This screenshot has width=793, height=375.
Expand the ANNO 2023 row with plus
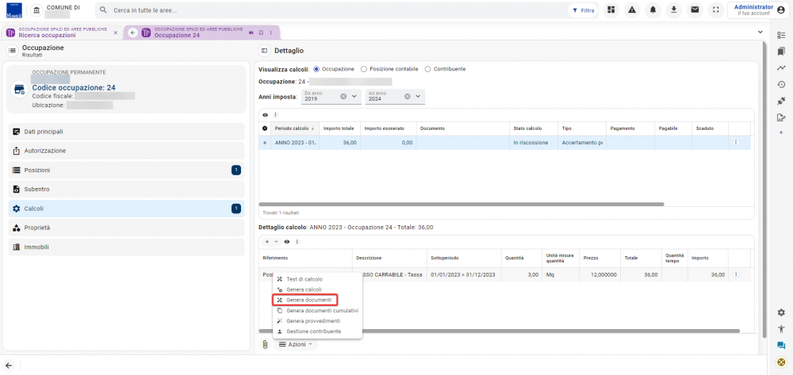[x=265, y=143]
